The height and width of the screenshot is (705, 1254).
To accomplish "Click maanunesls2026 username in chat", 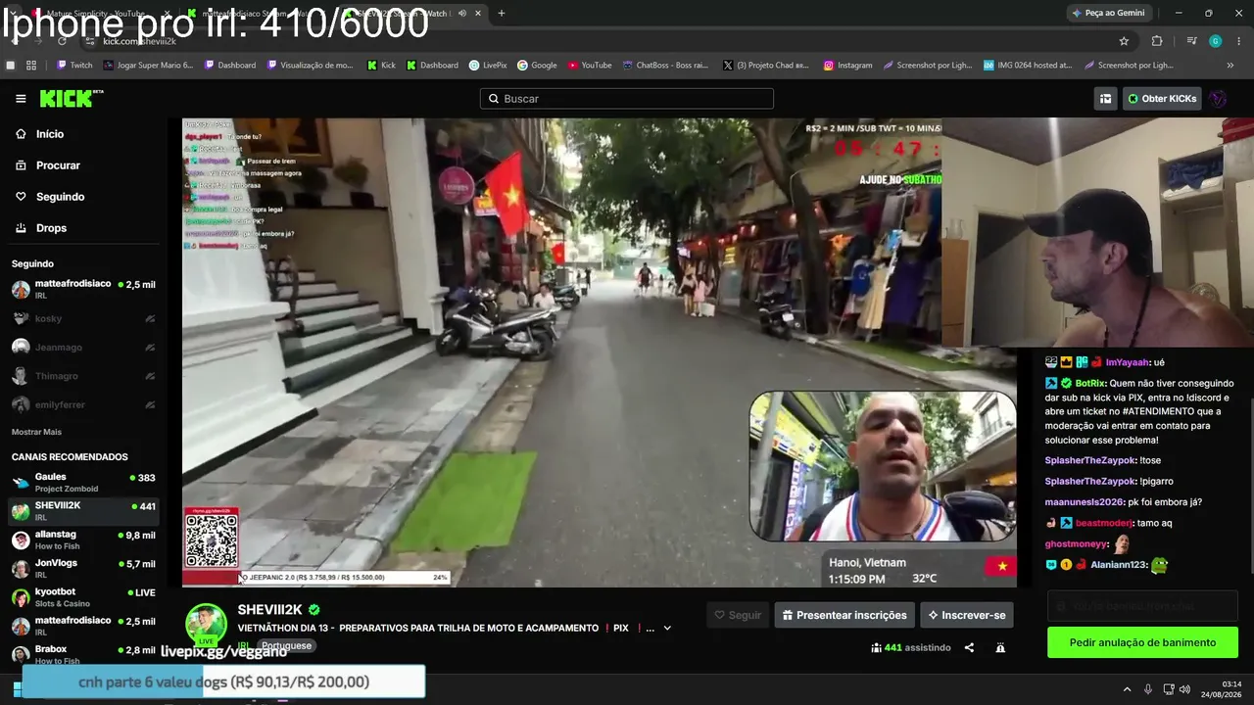I will [1085, 502].
